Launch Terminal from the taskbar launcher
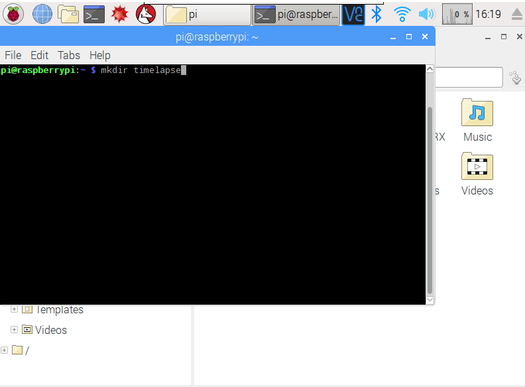The height and width of the screenshot is (387, 525). (94, 13)
